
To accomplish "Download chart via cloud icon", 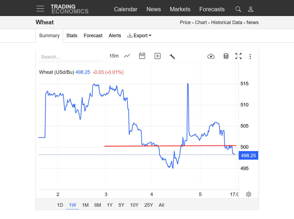I will click(211, 56).
